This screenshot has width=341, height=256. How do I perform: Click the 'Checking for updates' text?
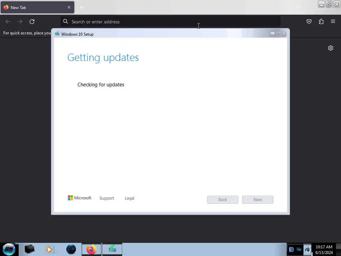click(101, 85)
